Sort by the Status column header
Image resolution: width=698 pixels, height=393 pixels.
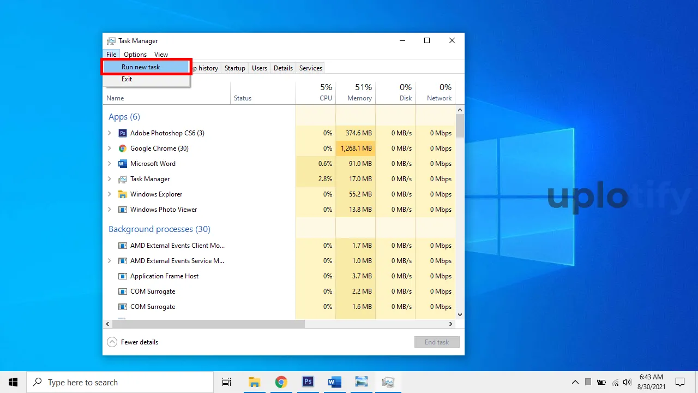(x=263, y=93)
